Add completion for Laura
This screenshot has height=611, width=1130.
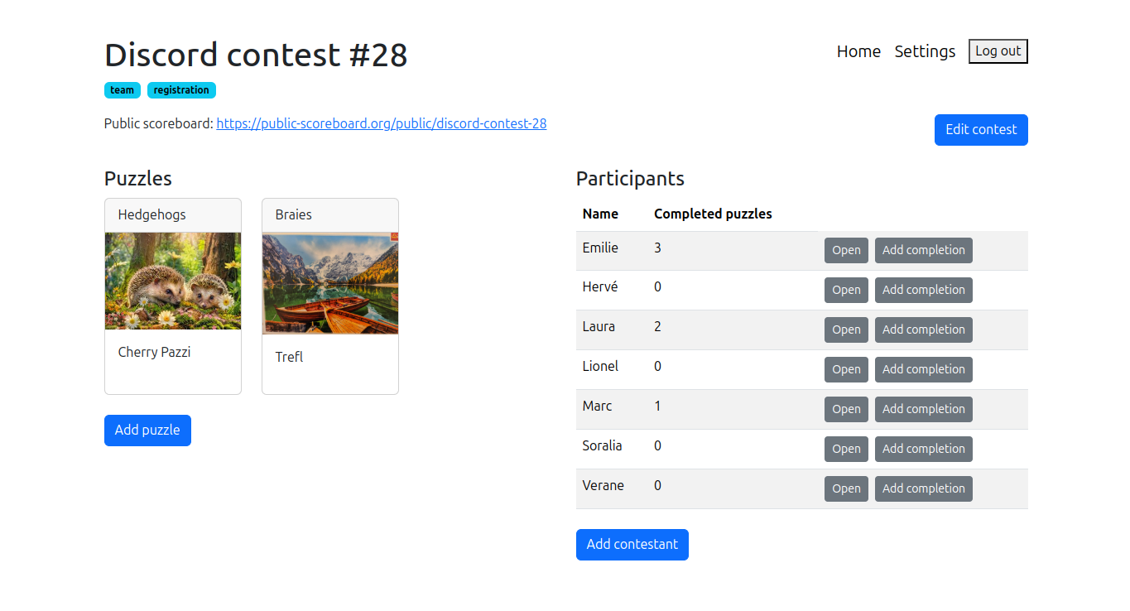[924, 330]
